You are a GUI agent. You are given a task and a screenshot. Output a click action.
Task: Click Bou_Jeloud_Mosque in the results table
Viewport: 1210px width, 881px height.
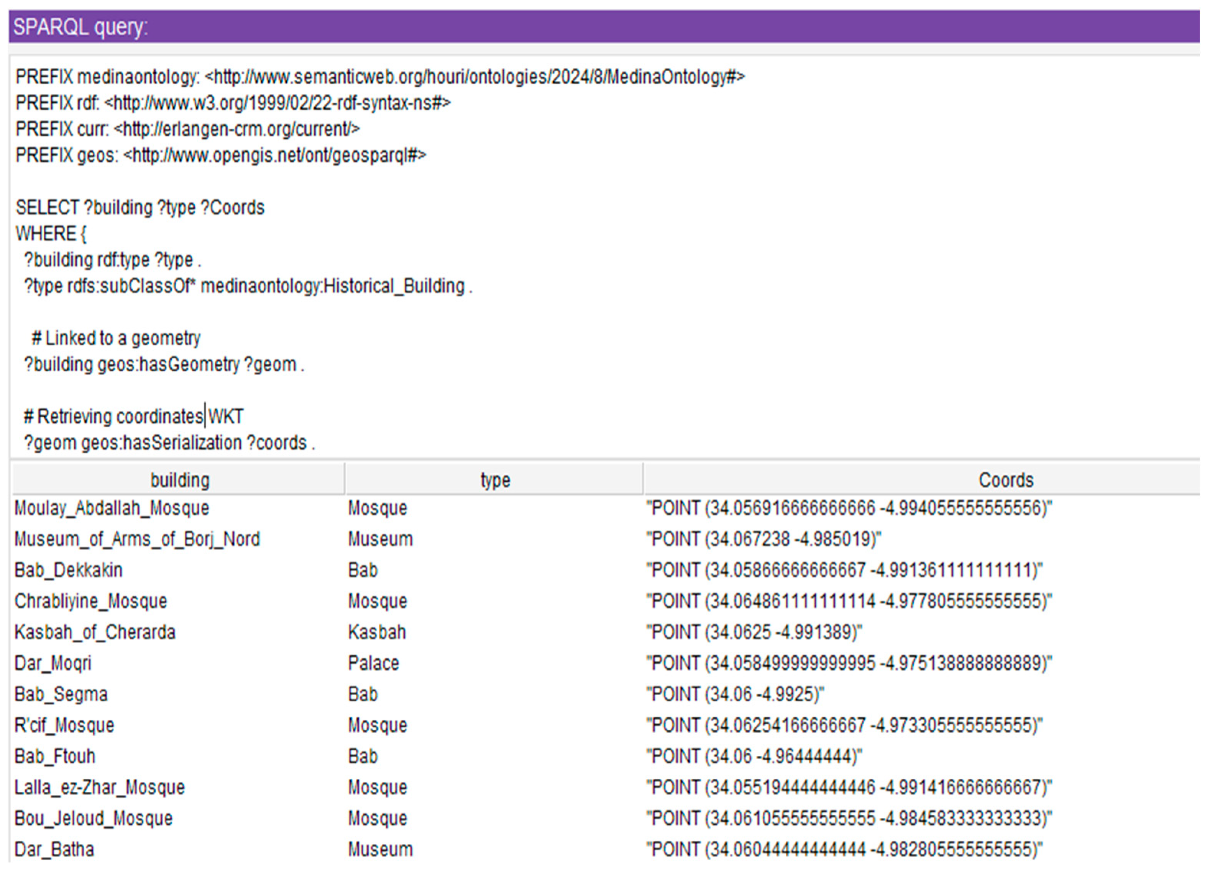tap(94, 819)
